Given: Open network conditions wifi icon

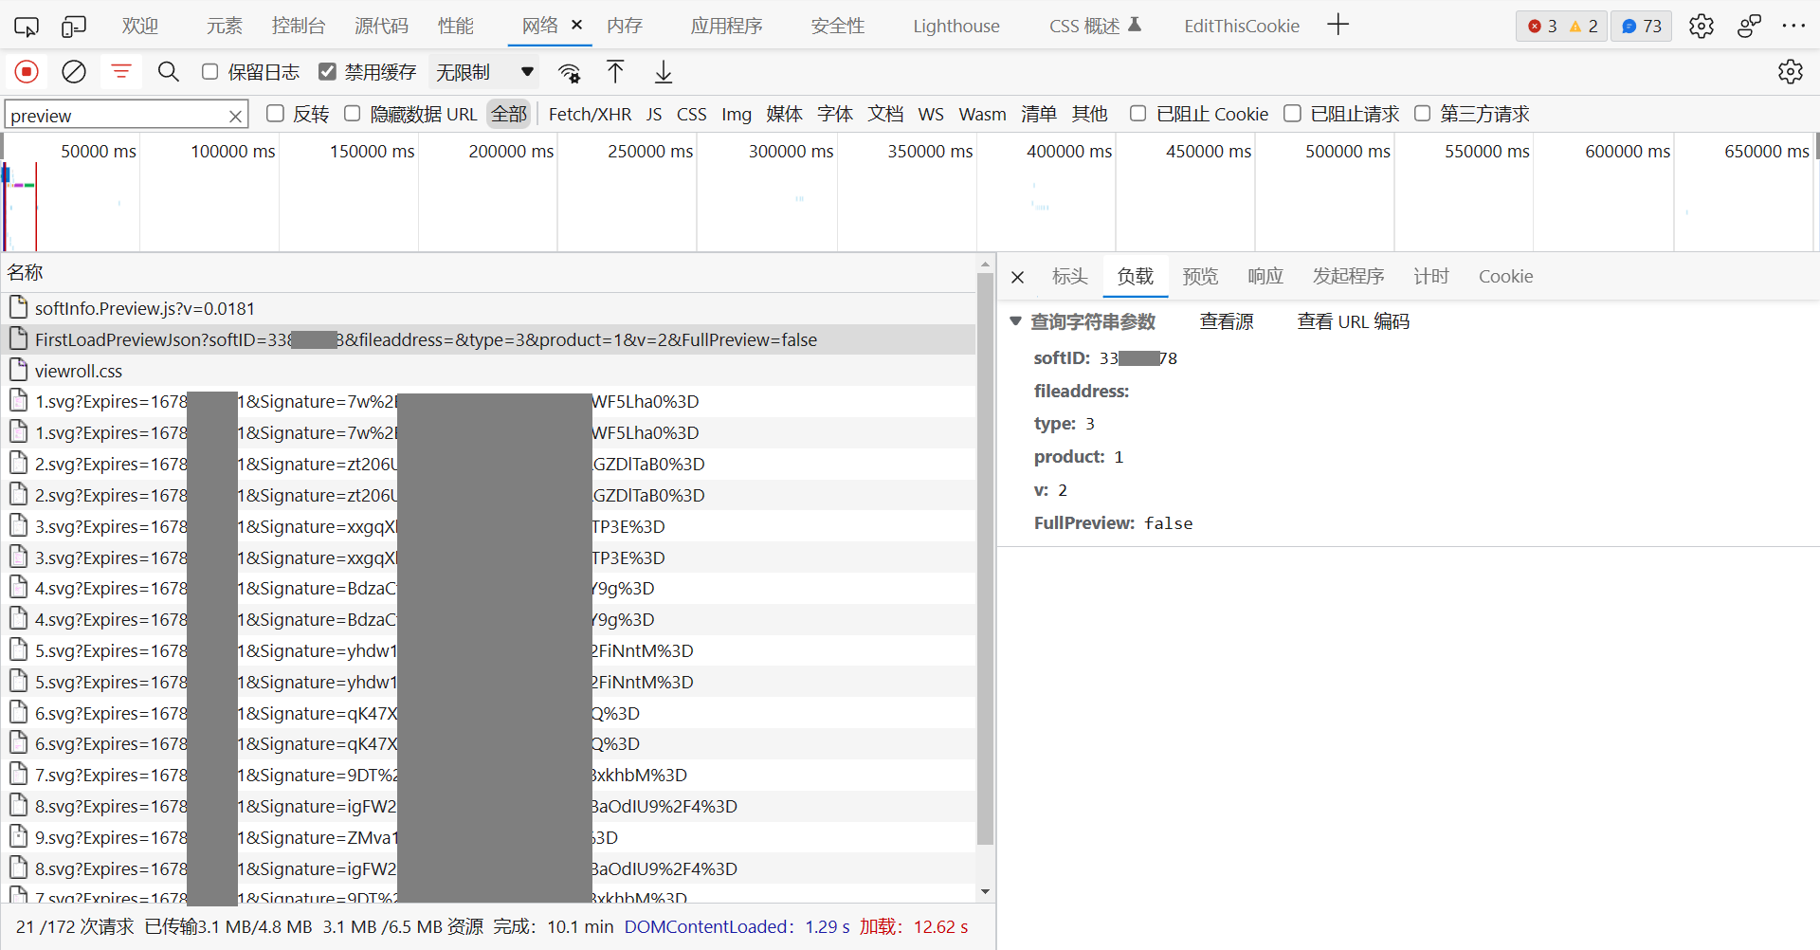Looking at the screenshot, I should tap(569, 73).
